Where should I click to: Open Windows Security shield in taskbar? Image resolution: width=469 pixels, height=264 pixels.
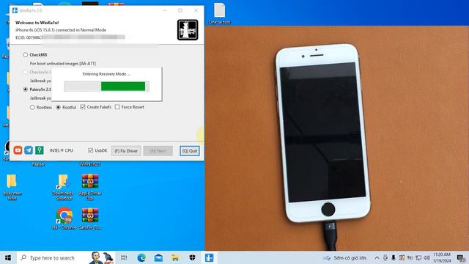pyautogui.click(x=192, y=257)
